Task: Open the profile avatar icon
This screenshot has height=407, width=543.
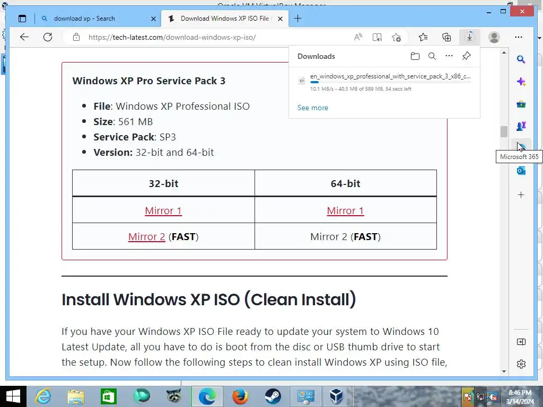Action: 494,37
